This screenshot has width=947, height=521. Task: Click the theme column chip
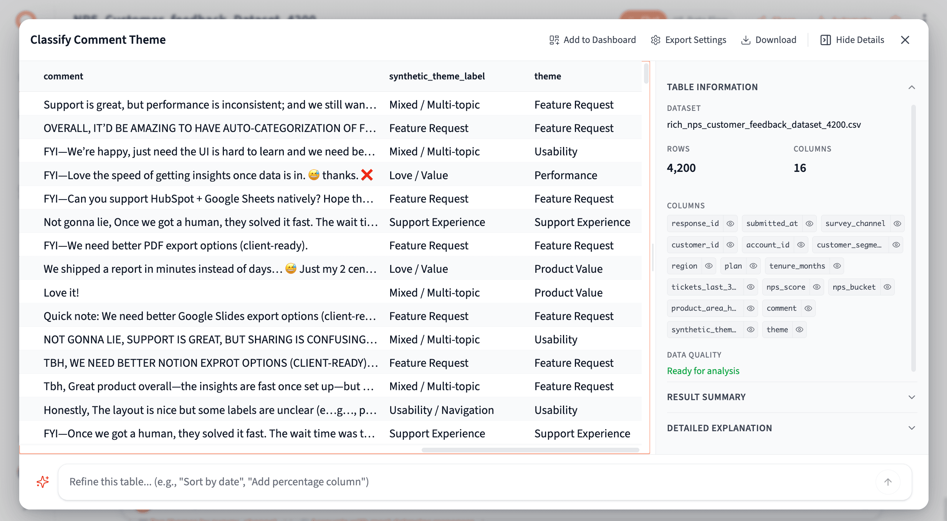click(x=777, y=329)
